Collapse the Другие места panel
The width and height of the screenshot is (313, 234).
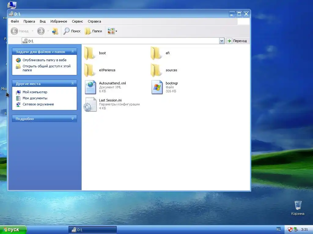point(73,83)
